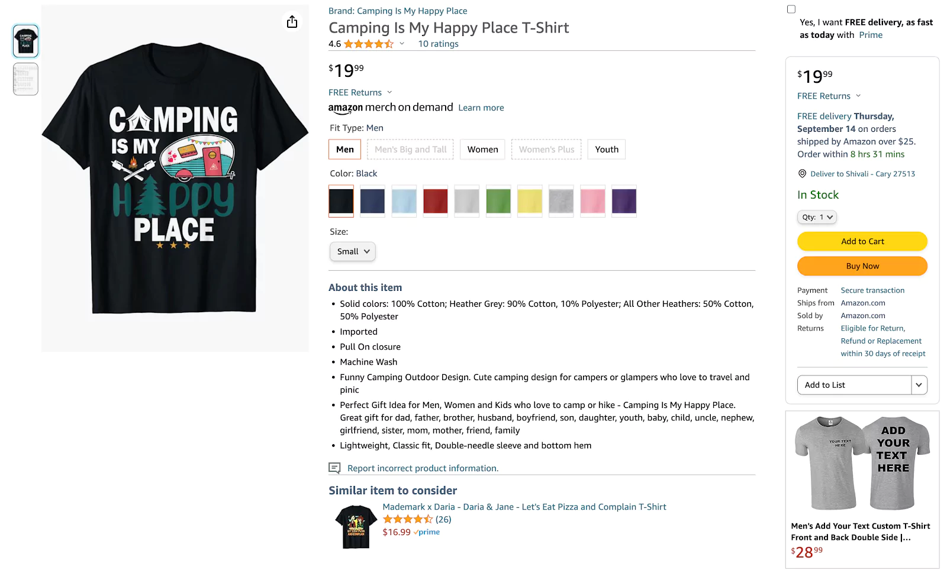Click Add to Cart
Screen dimensions: 947x570
tap(862, 241)
